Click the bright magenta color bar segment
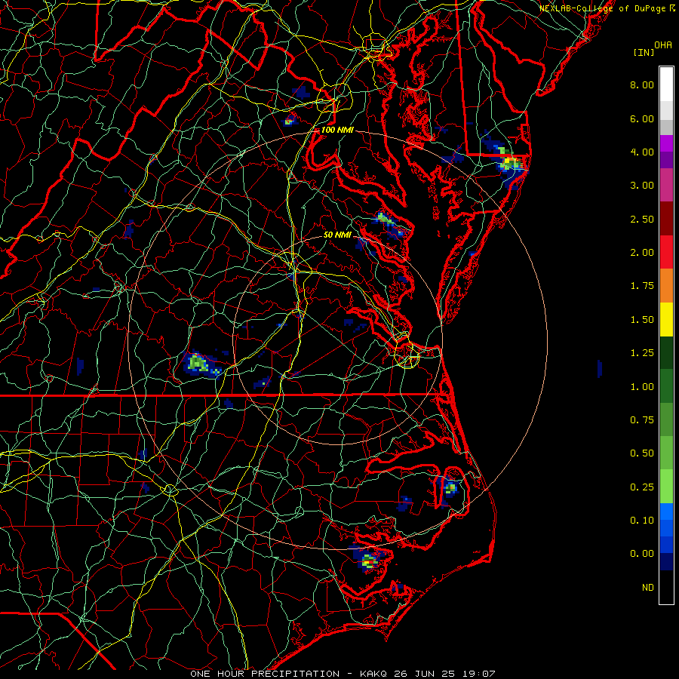The image size is (679, 679). click(x=666, y=143)
